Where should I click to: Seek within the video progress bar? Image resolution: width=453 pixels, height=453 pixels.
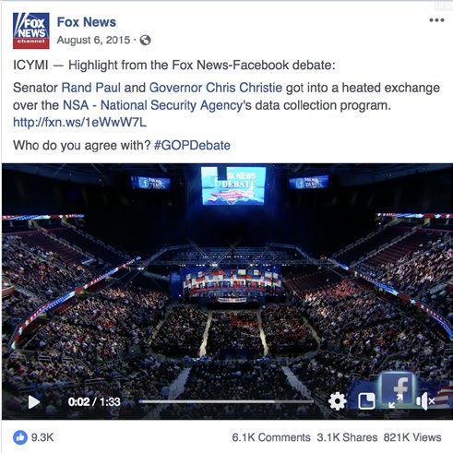point(226,401)
